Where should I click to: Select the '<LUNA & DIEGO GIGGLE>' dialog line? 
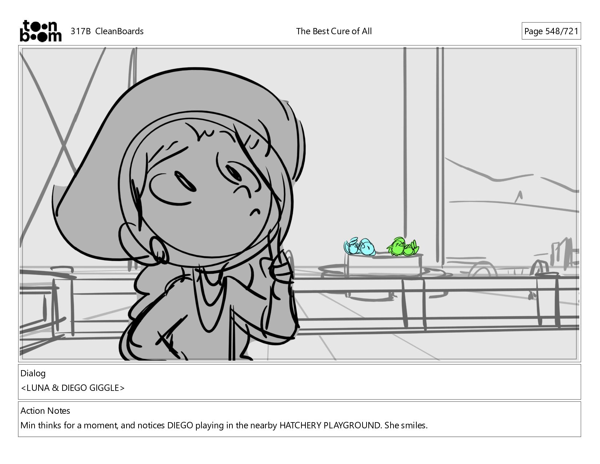pyautogui.click(x=73, y=388)
